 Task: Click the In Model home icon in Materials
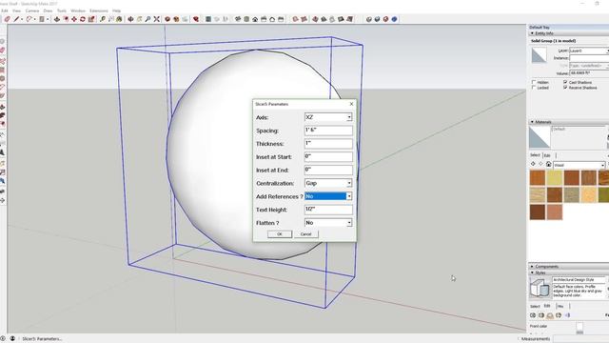point(548,165)
